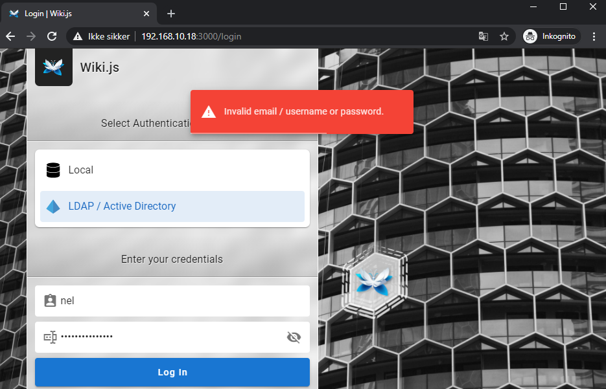606x389 pixels.
Task: Open the Google Translate page icon
Action: point(484,36)
